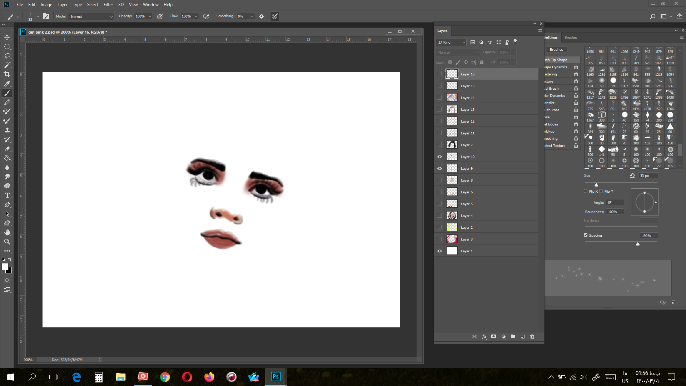Click Layer 3 thumbnail
This screenshot has height=386, width=686.
click(x=452, y=239)
